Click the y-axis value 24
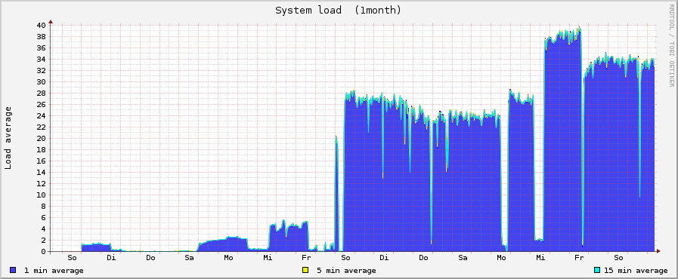This screenshot has height=279, width=678. (41, 115)
